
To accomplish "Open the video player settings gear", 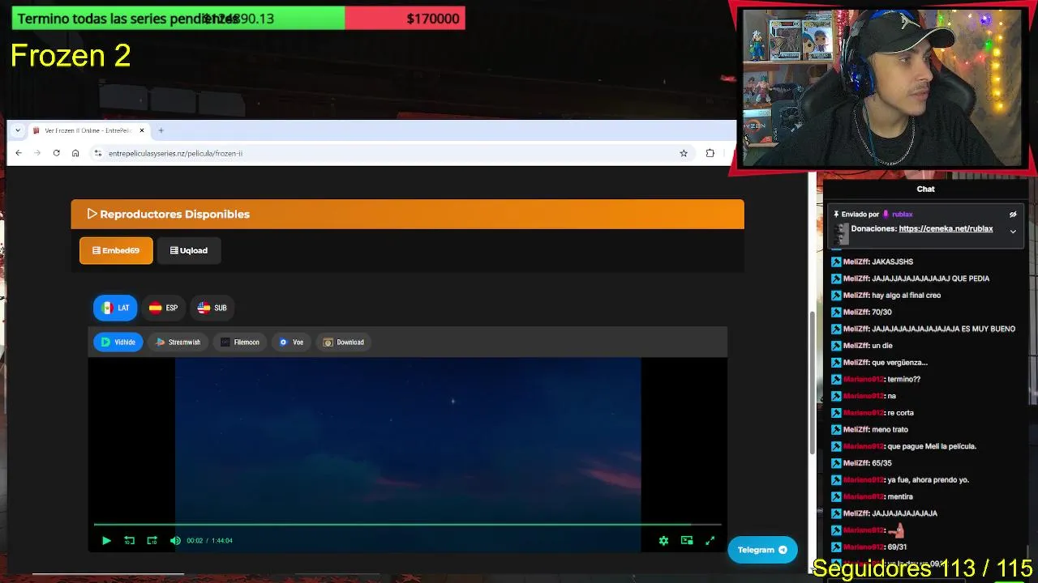I will [663, 540].
